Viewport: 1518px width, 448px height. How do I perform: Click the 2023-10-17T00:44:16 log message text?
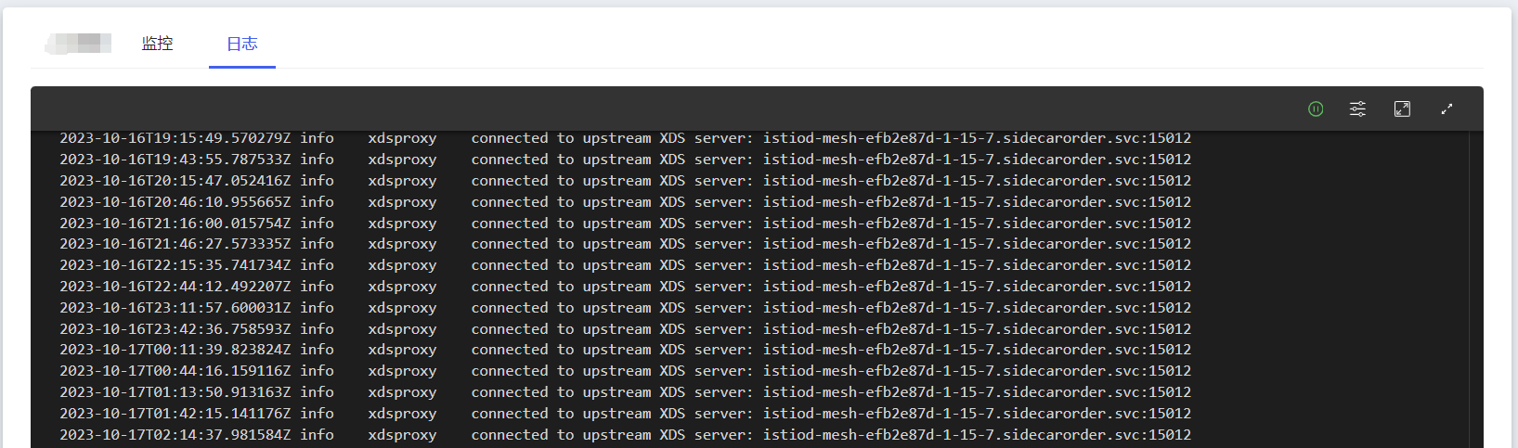click(831, 371)
